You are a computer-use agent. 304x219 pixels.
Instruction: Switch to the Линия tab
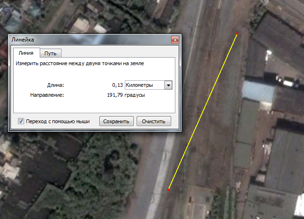coord(26,53)
